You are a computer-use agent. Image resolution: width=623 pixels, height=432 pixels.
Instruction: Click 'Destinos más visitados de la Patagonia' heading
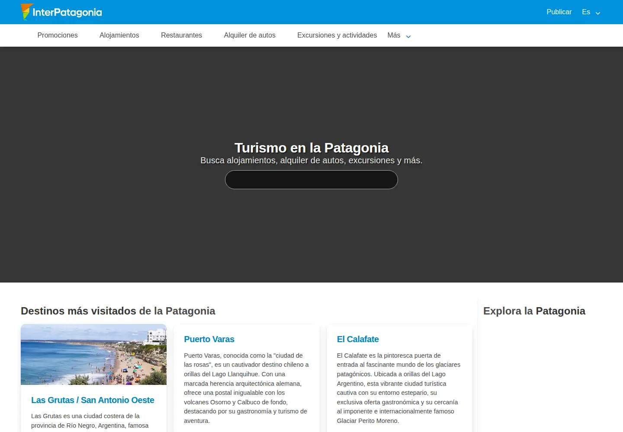pos(118,311)
